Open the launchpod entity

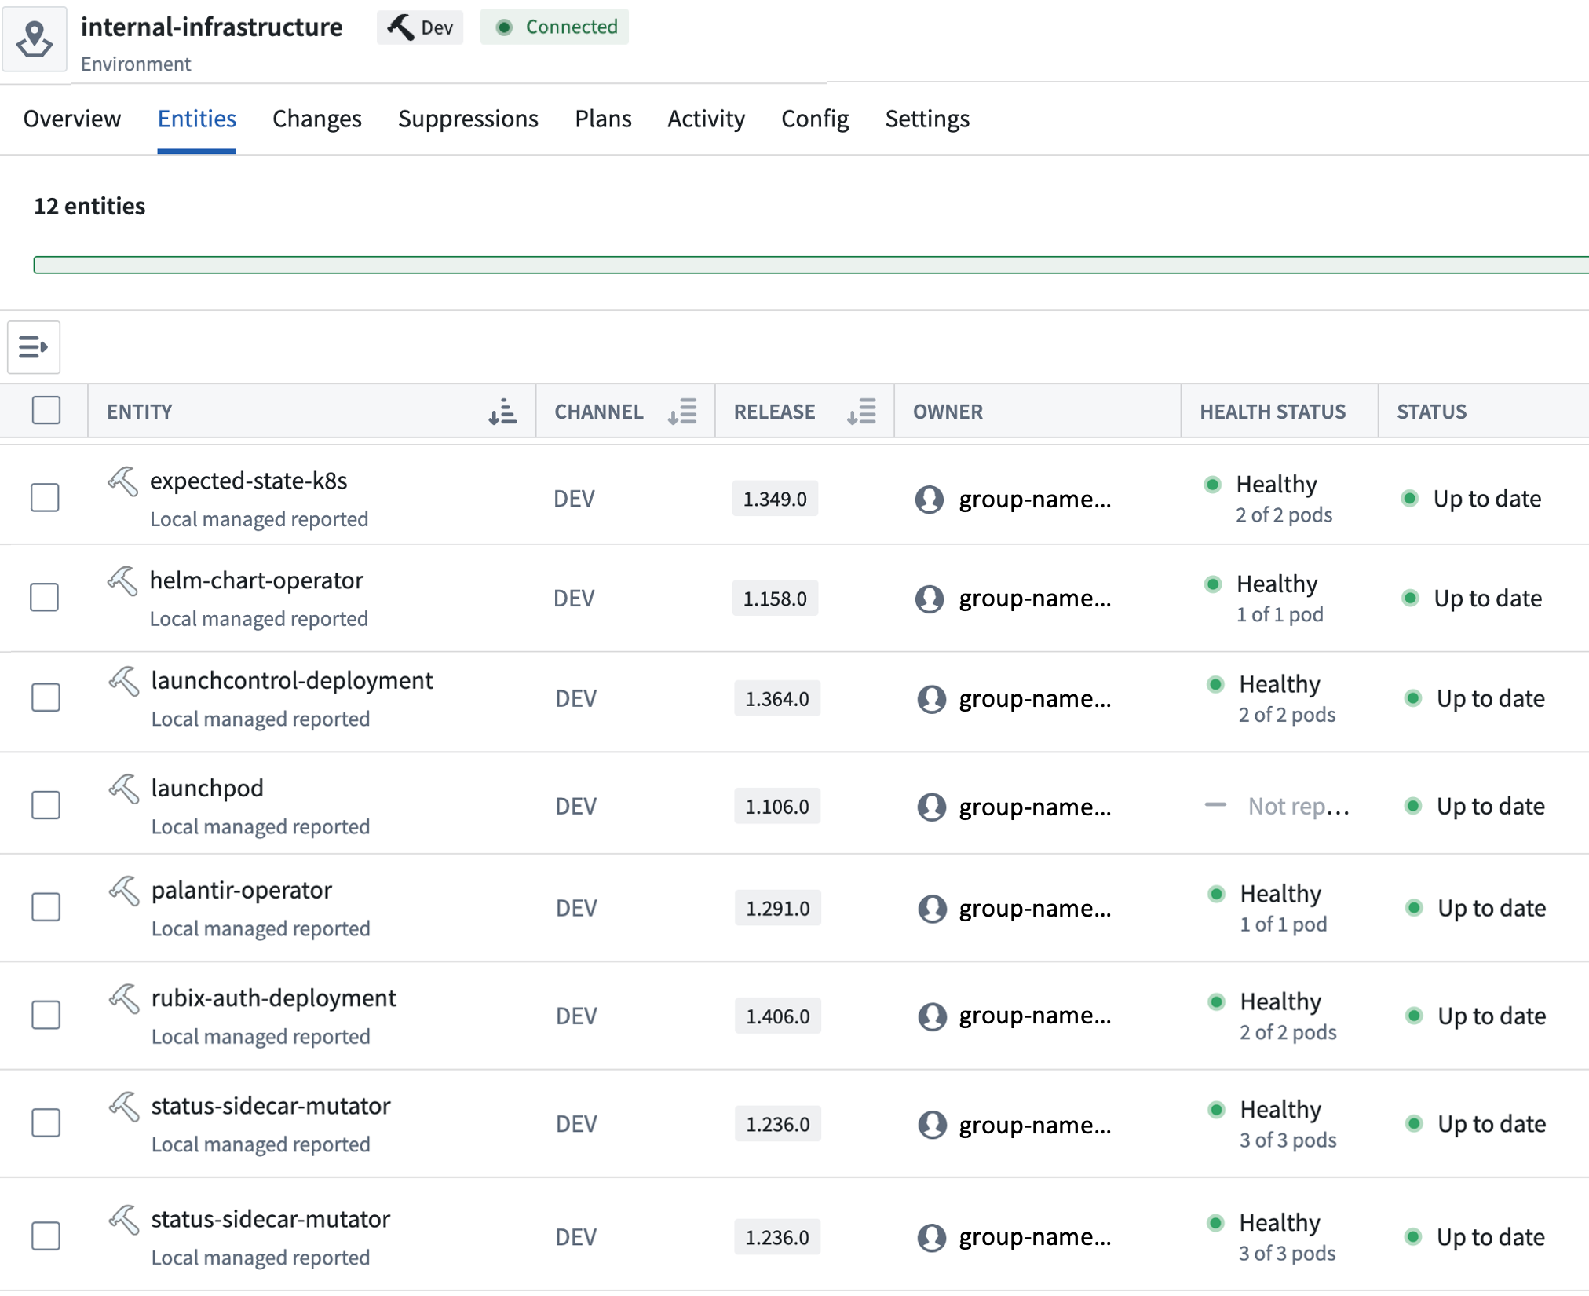click(x=207, y=788)
